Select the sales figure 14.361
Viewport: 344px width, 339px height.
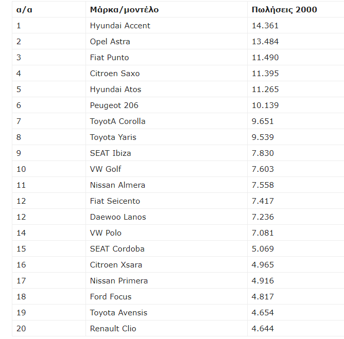click(x=265, y=26)
